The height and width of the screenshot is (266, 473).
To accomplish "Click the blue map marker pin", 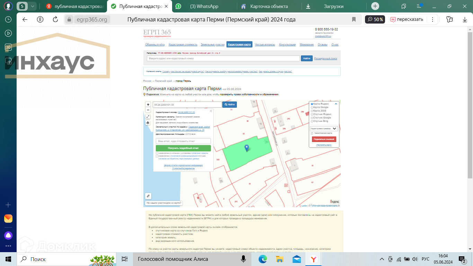I will 247,148.
